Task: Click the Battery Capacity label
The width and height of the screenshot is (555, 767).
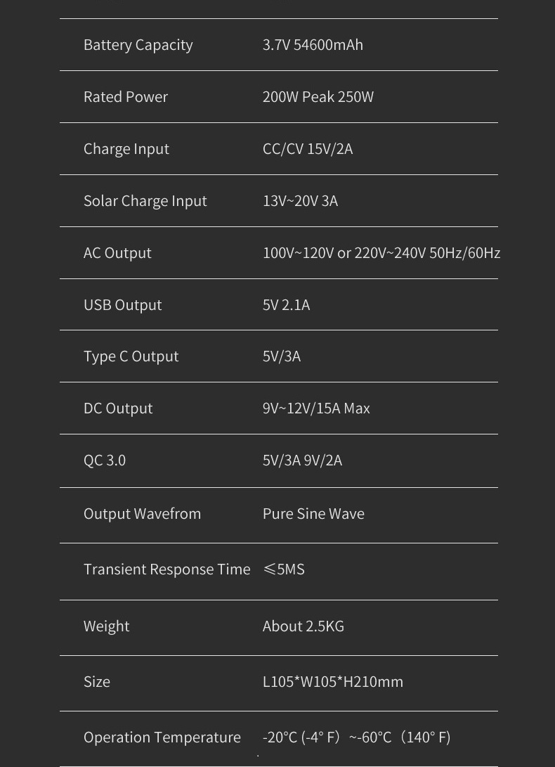Action: tap(138, 45)
